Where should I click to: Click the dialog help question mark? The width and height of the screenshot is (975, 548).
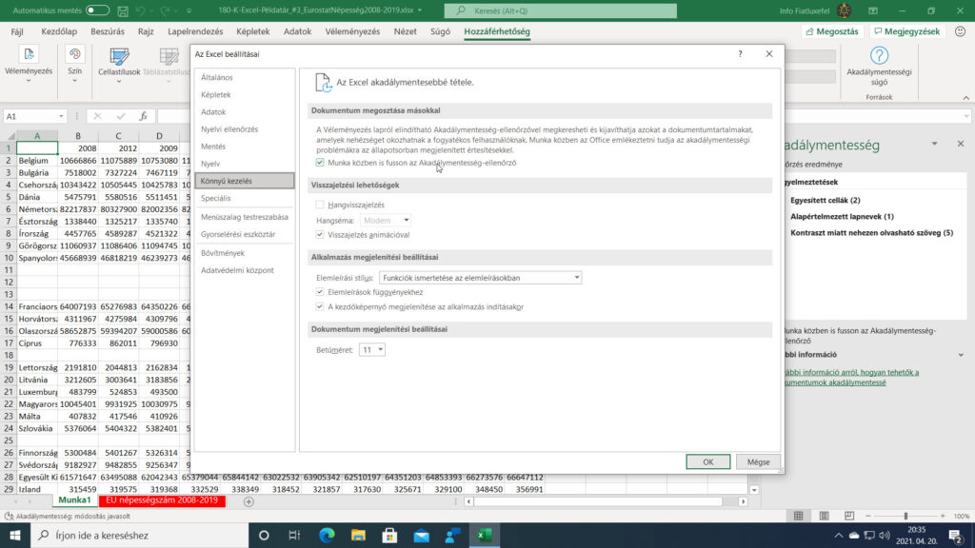[740, 54]
